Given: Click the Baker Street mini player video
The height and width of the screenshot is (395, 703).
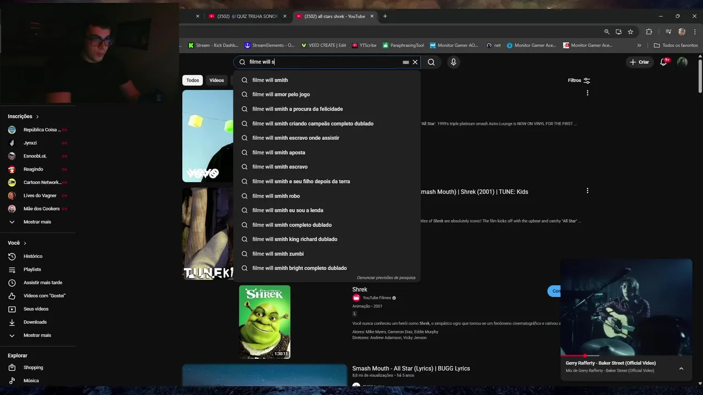Looking at the screenshot, I should click(x=626, y=307).
